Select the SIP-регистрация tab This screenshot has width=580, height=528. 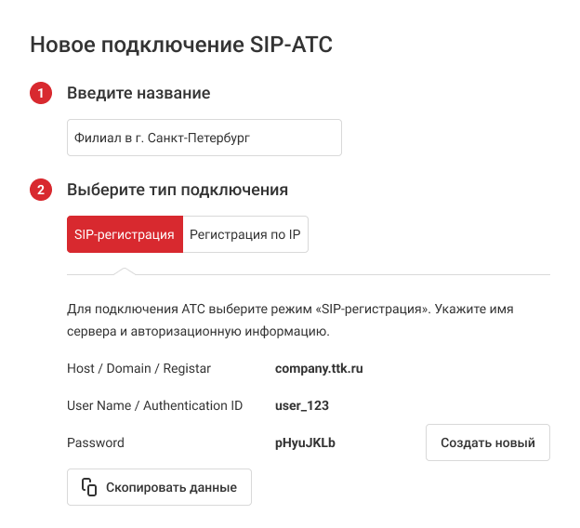125,235
